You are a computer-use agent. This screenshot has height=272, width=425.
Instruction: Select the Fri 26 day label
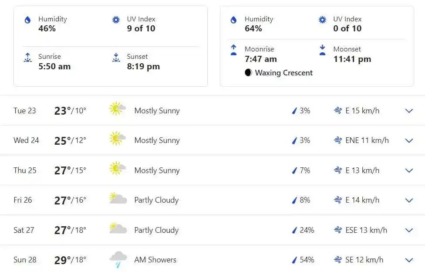coord(23,200)
